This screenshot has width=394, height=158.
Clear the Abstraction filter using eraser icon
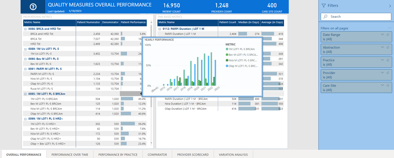pyautogui.click(x=388, y=47)
